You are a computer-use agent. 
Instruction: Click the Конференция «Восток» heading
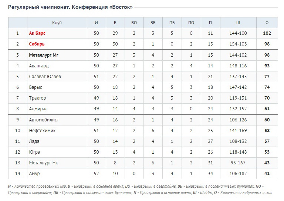[x=102, y=7]
